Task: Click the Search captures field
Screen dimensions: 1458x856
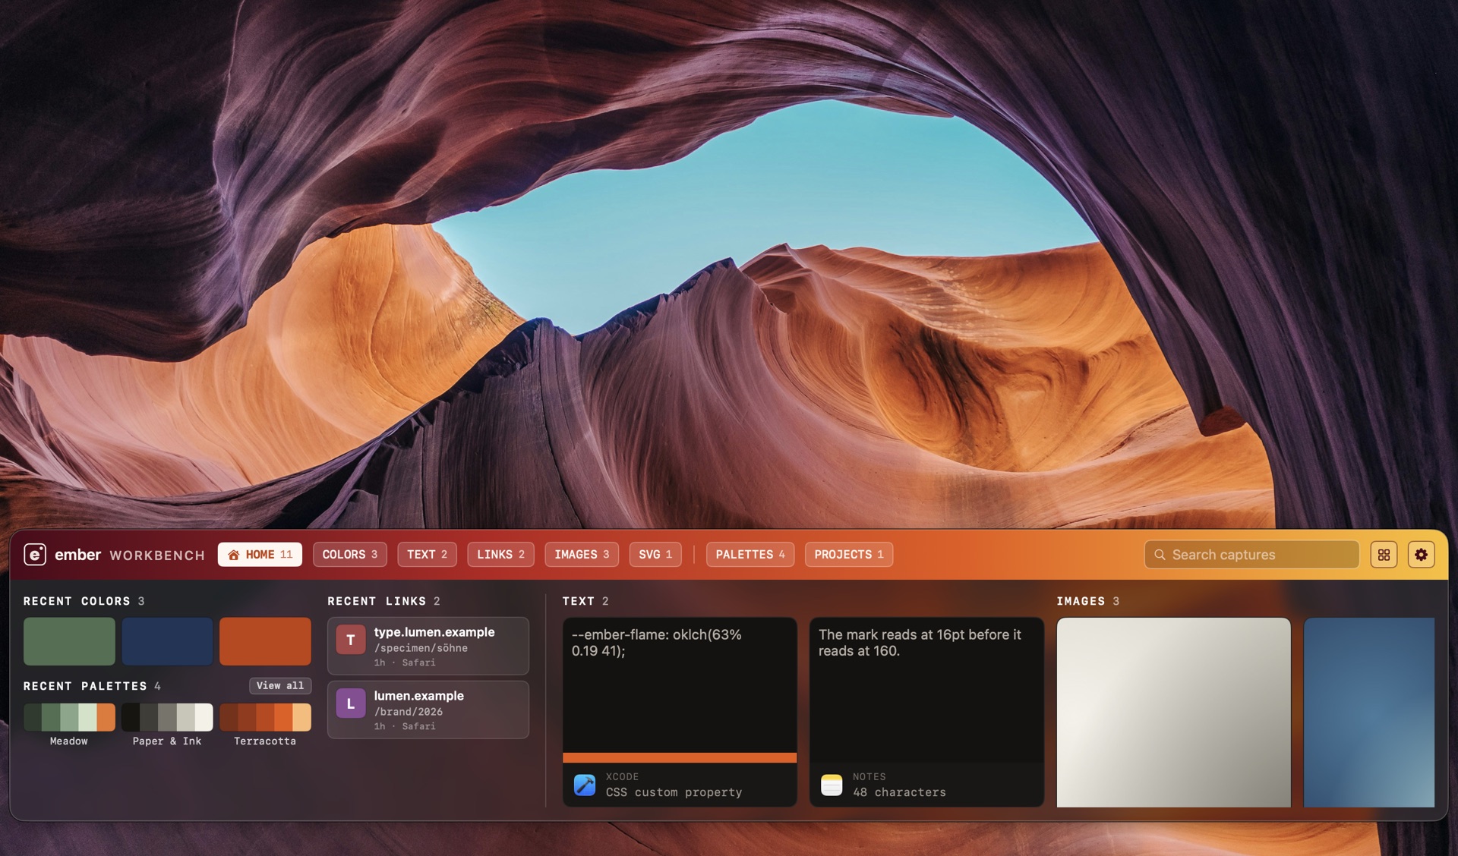Action: [x=1251, y=555]
